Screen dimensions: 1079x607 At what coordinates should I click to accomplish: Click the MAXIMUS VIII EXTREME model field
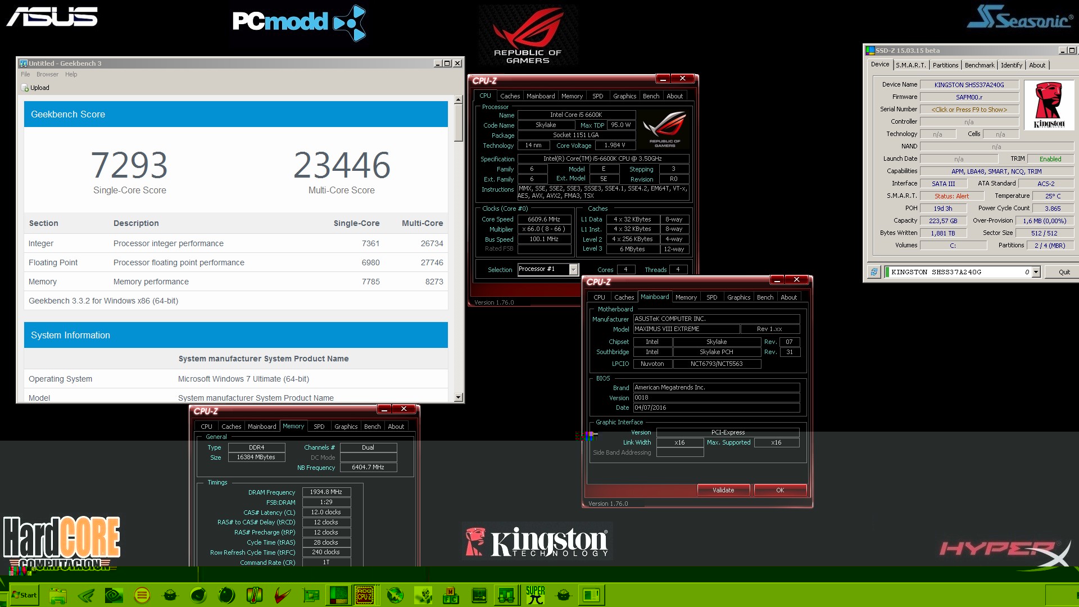pos(686,329)
